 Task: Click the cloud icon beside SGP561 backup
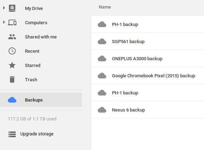tap(102, 41)
